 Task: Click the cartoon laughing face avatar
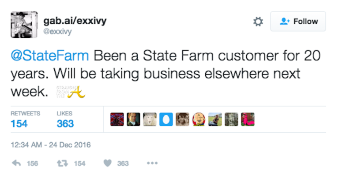point(199,119)
